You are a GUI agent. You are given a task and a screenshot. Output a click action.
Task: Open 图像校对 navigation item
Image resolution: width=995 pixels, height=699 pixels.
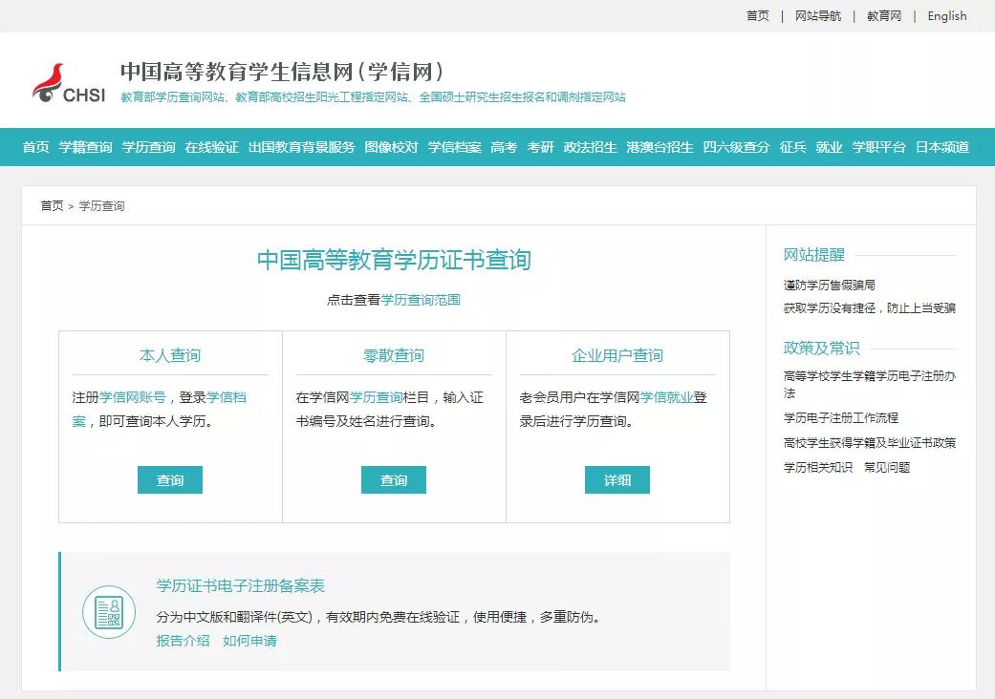pos(392,147)
